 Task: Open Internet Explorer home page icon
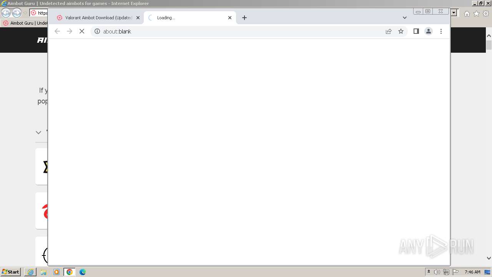(467, 13)
